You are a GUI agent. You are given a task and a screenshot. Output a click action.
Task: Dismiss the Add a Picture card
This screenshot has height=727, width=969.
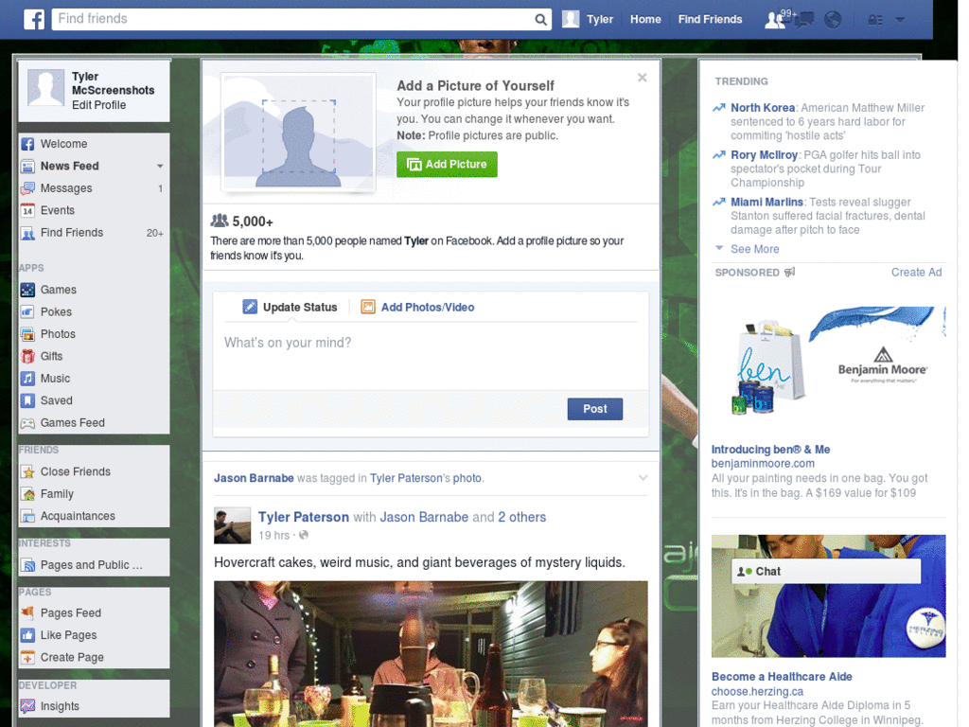click(x=643, y=78)
